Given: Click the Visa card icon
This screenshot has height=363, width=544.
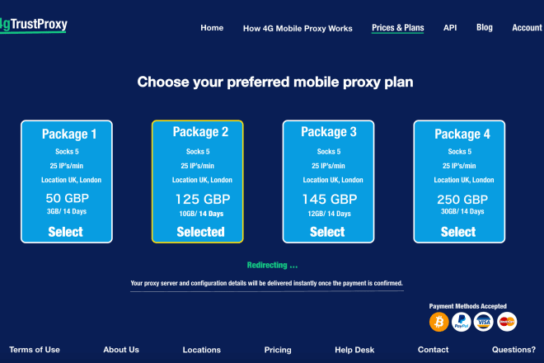Looking at the screenshot, I should point(484,322).
